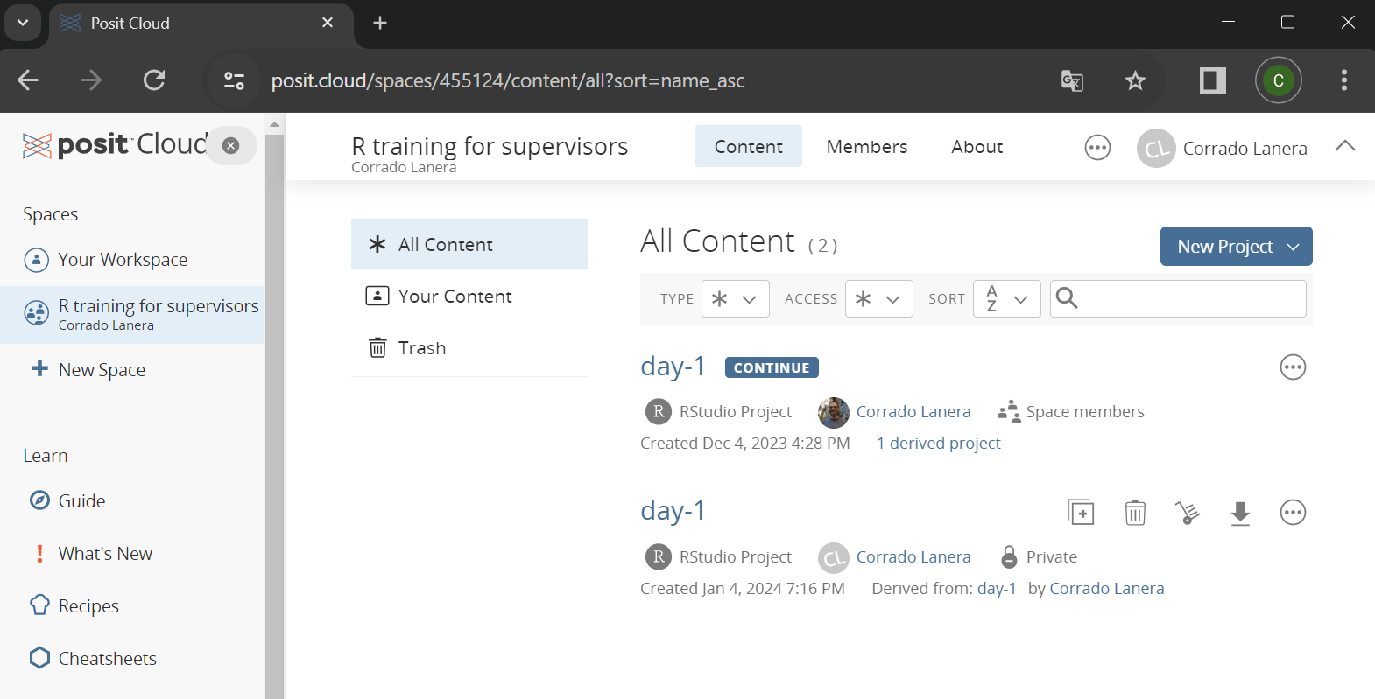Close the sidebar with the X icon
The height and width of the screenshot is (699, 1375).
point(231,146)
